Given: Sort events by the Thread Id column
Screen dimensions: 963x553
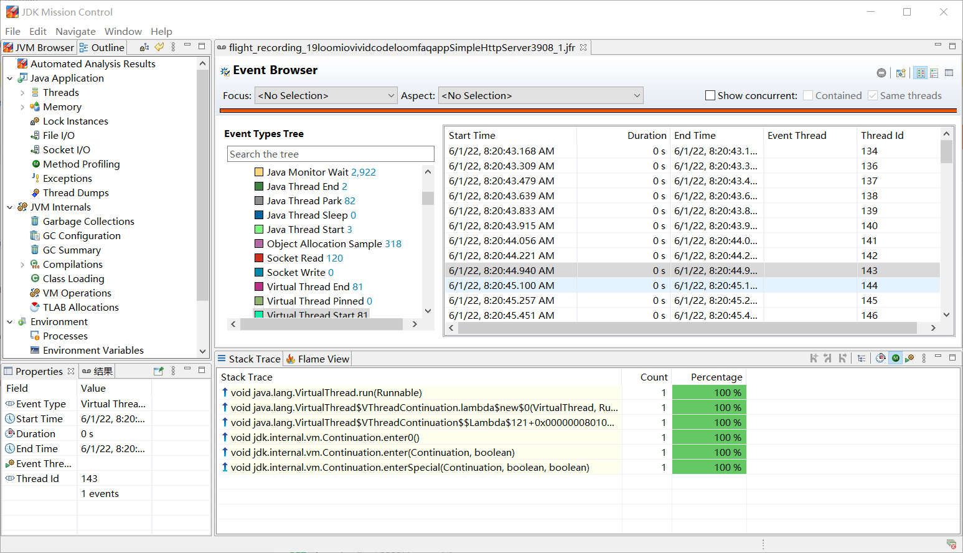Looking at the screenshot, I should [x=898, y=135].
